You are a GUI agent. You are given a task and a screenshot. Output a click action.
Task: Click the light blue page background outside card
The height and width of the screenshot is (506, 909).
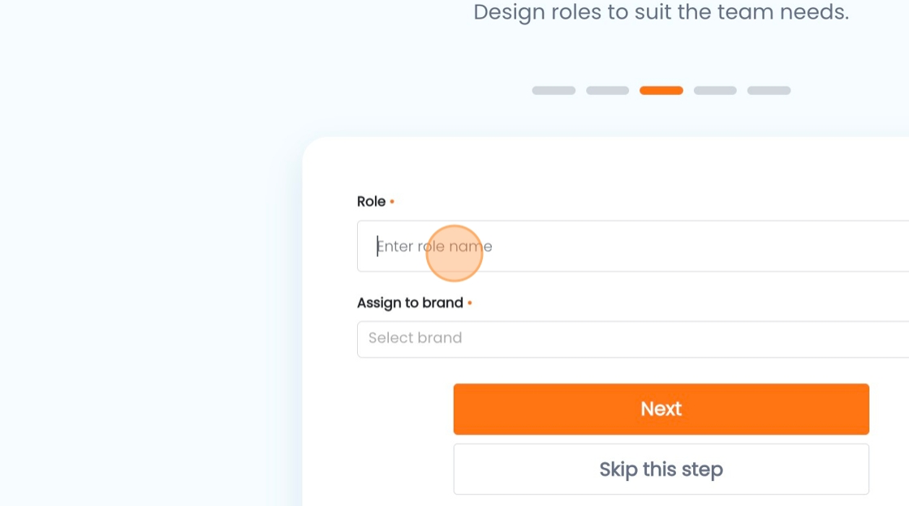(x=146, y=284)
